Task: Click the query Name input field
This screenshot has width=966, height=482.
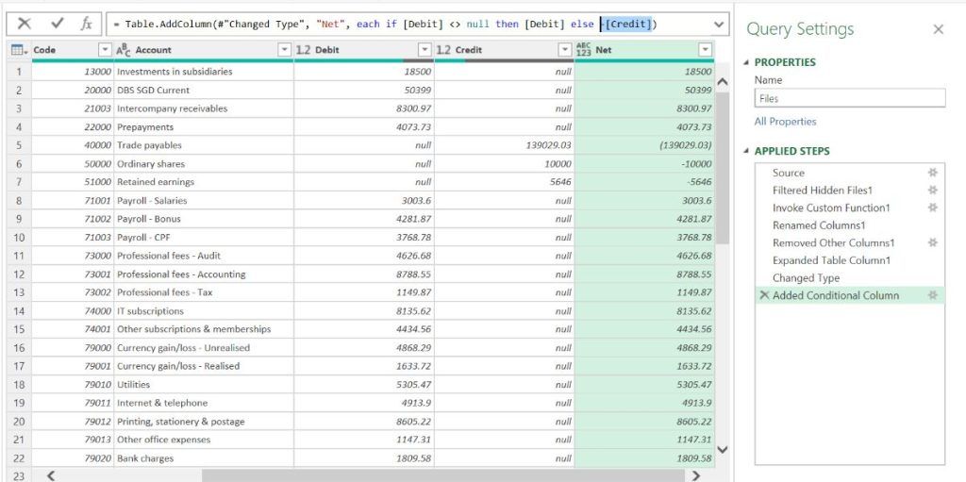Action: click(x=850, y=98)
